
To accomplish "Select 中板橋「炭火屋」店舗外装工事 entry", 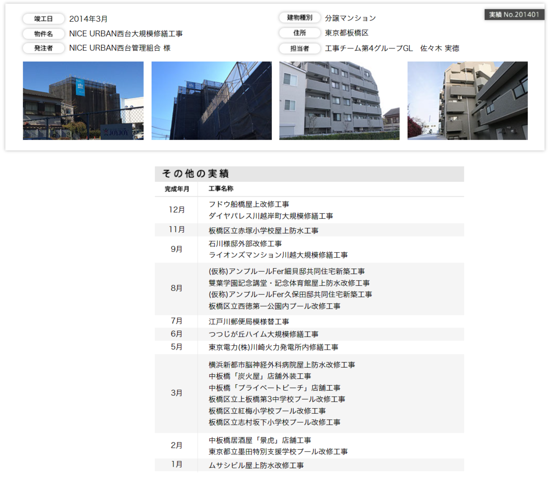I will coord(260,376).
